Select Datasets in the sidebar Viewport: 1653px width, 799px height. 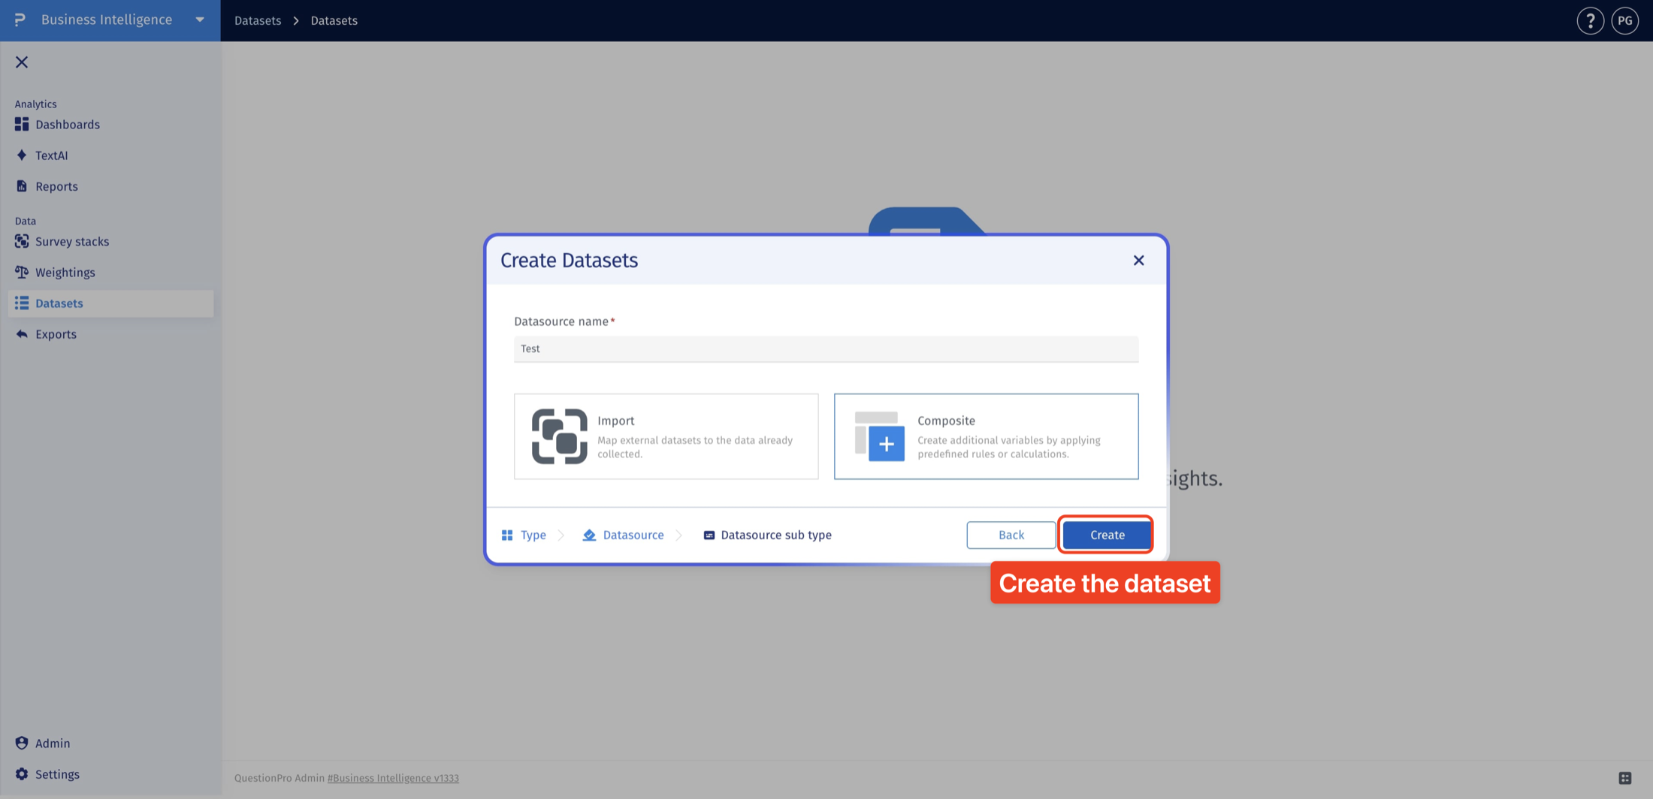[x=110, y=303]
